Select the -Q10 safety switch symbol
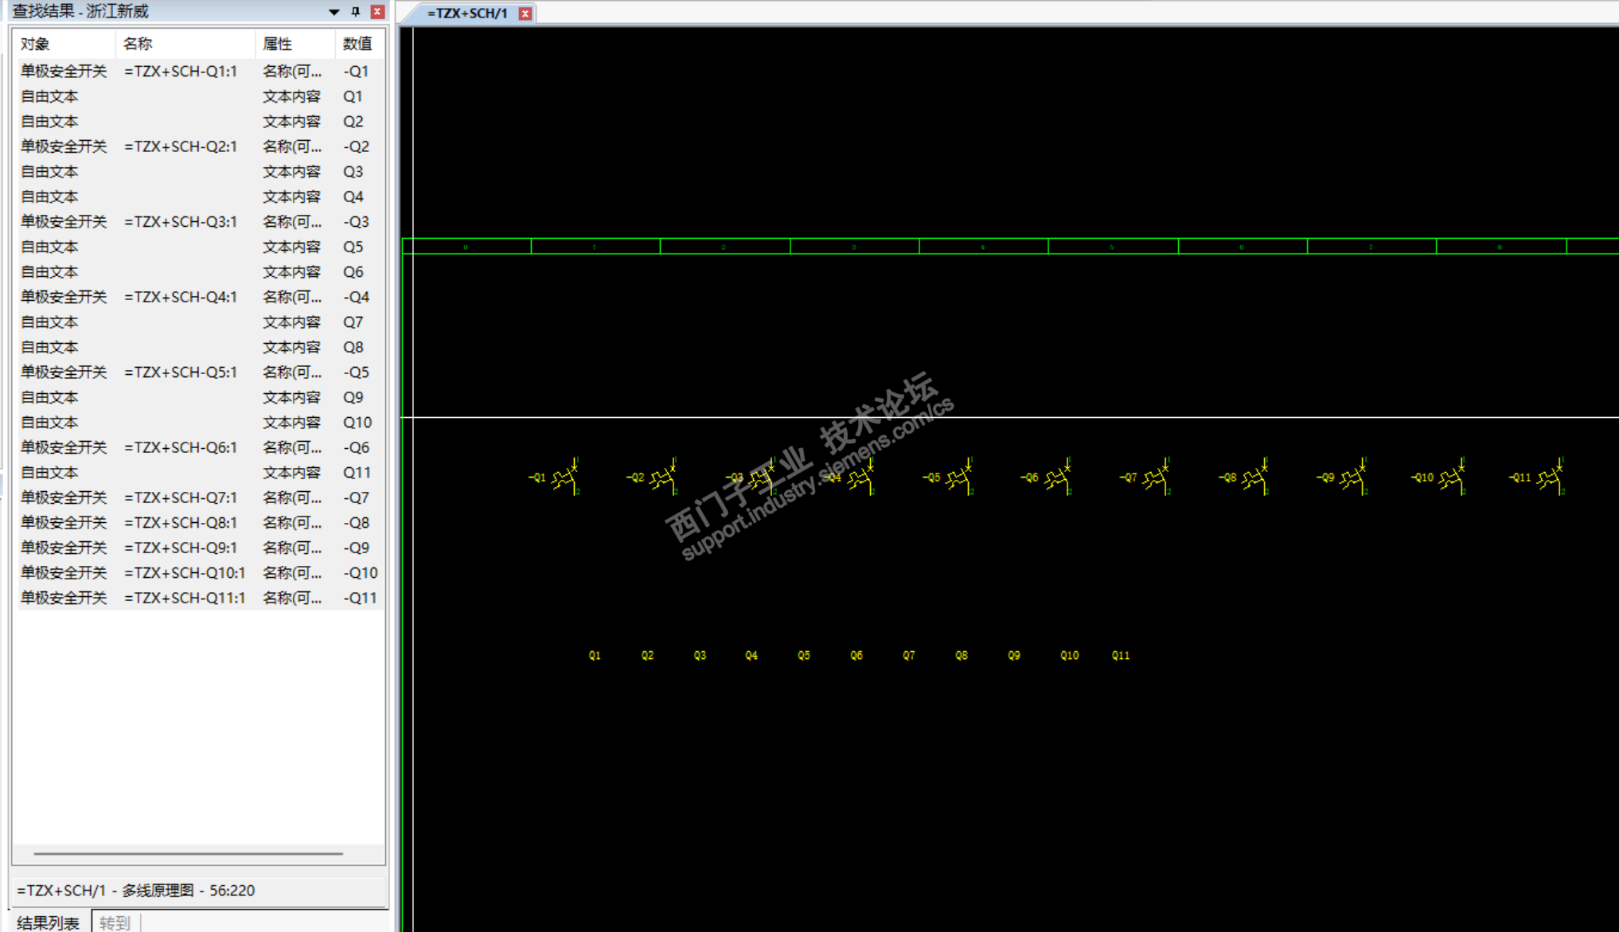1619x932 pixels. tap(1452, 478)
